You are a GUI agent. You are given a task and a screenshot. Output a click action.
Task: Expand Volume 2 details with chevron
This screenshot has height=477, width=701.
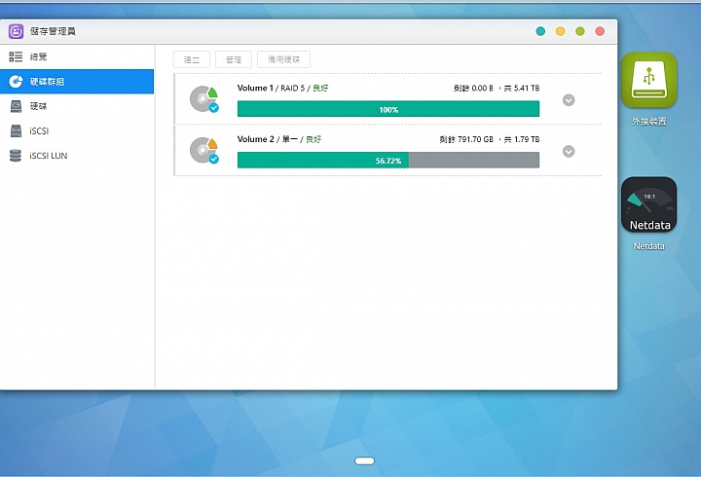[569, 152]
